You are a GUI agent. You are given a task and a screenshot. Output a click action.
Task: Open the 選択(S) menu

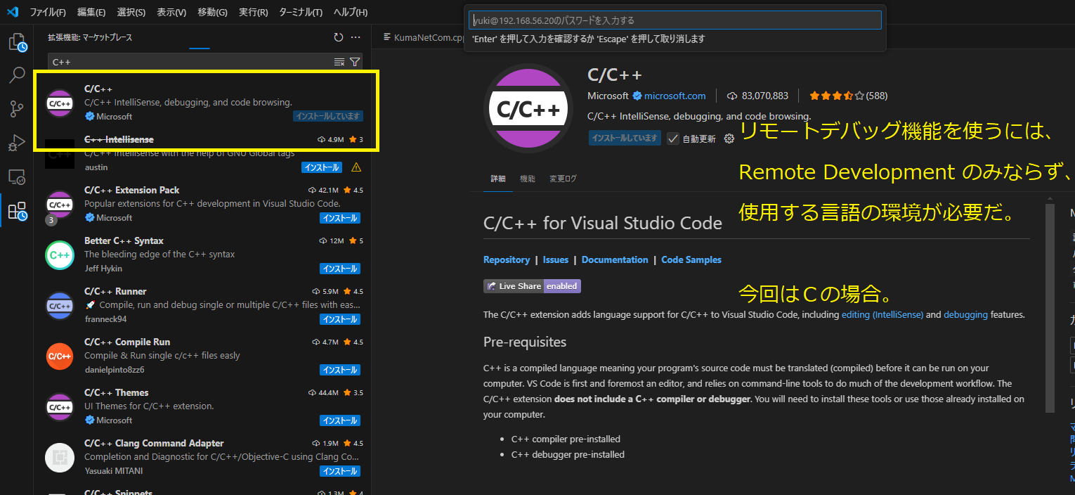pos(131,13)
